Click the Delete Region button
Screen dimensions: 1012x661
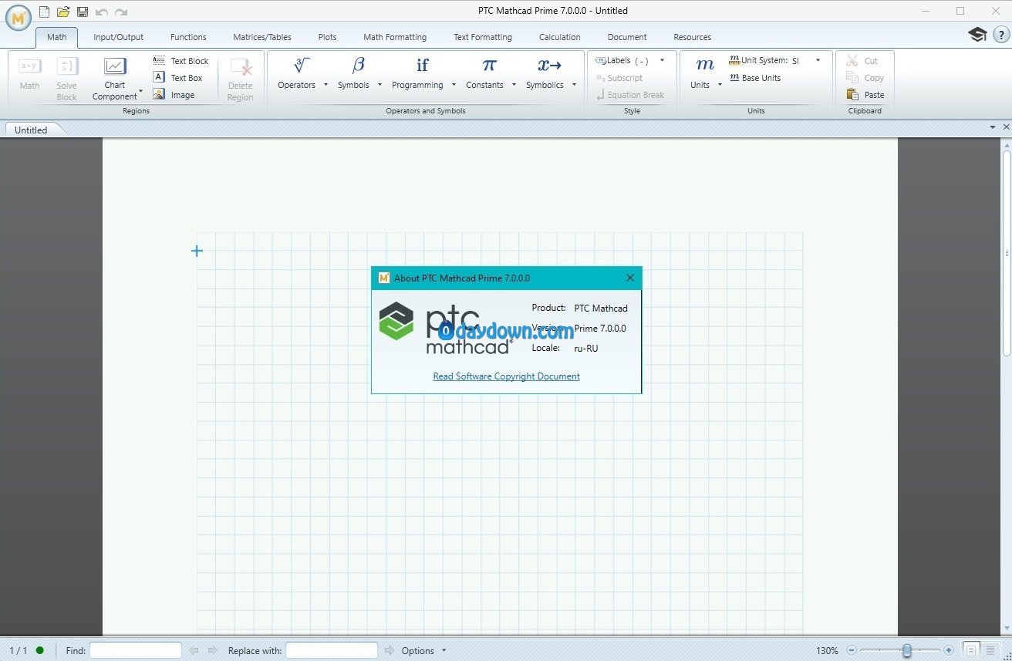tap(240, 79)
